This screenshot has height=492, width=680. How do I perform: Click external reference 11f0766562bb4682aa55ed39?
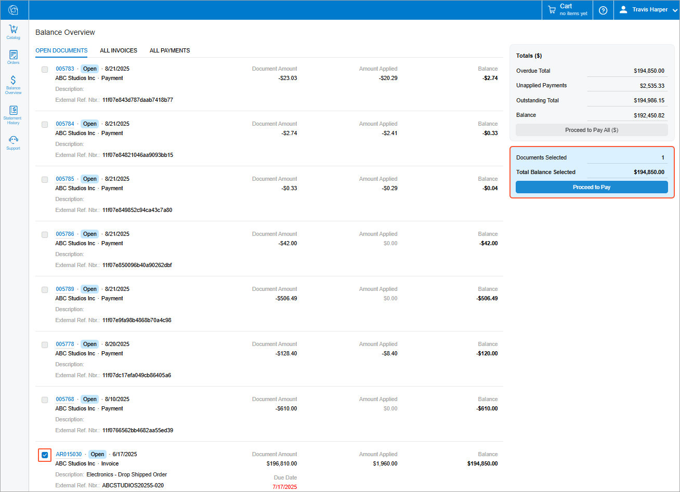[x=138, y=430]
